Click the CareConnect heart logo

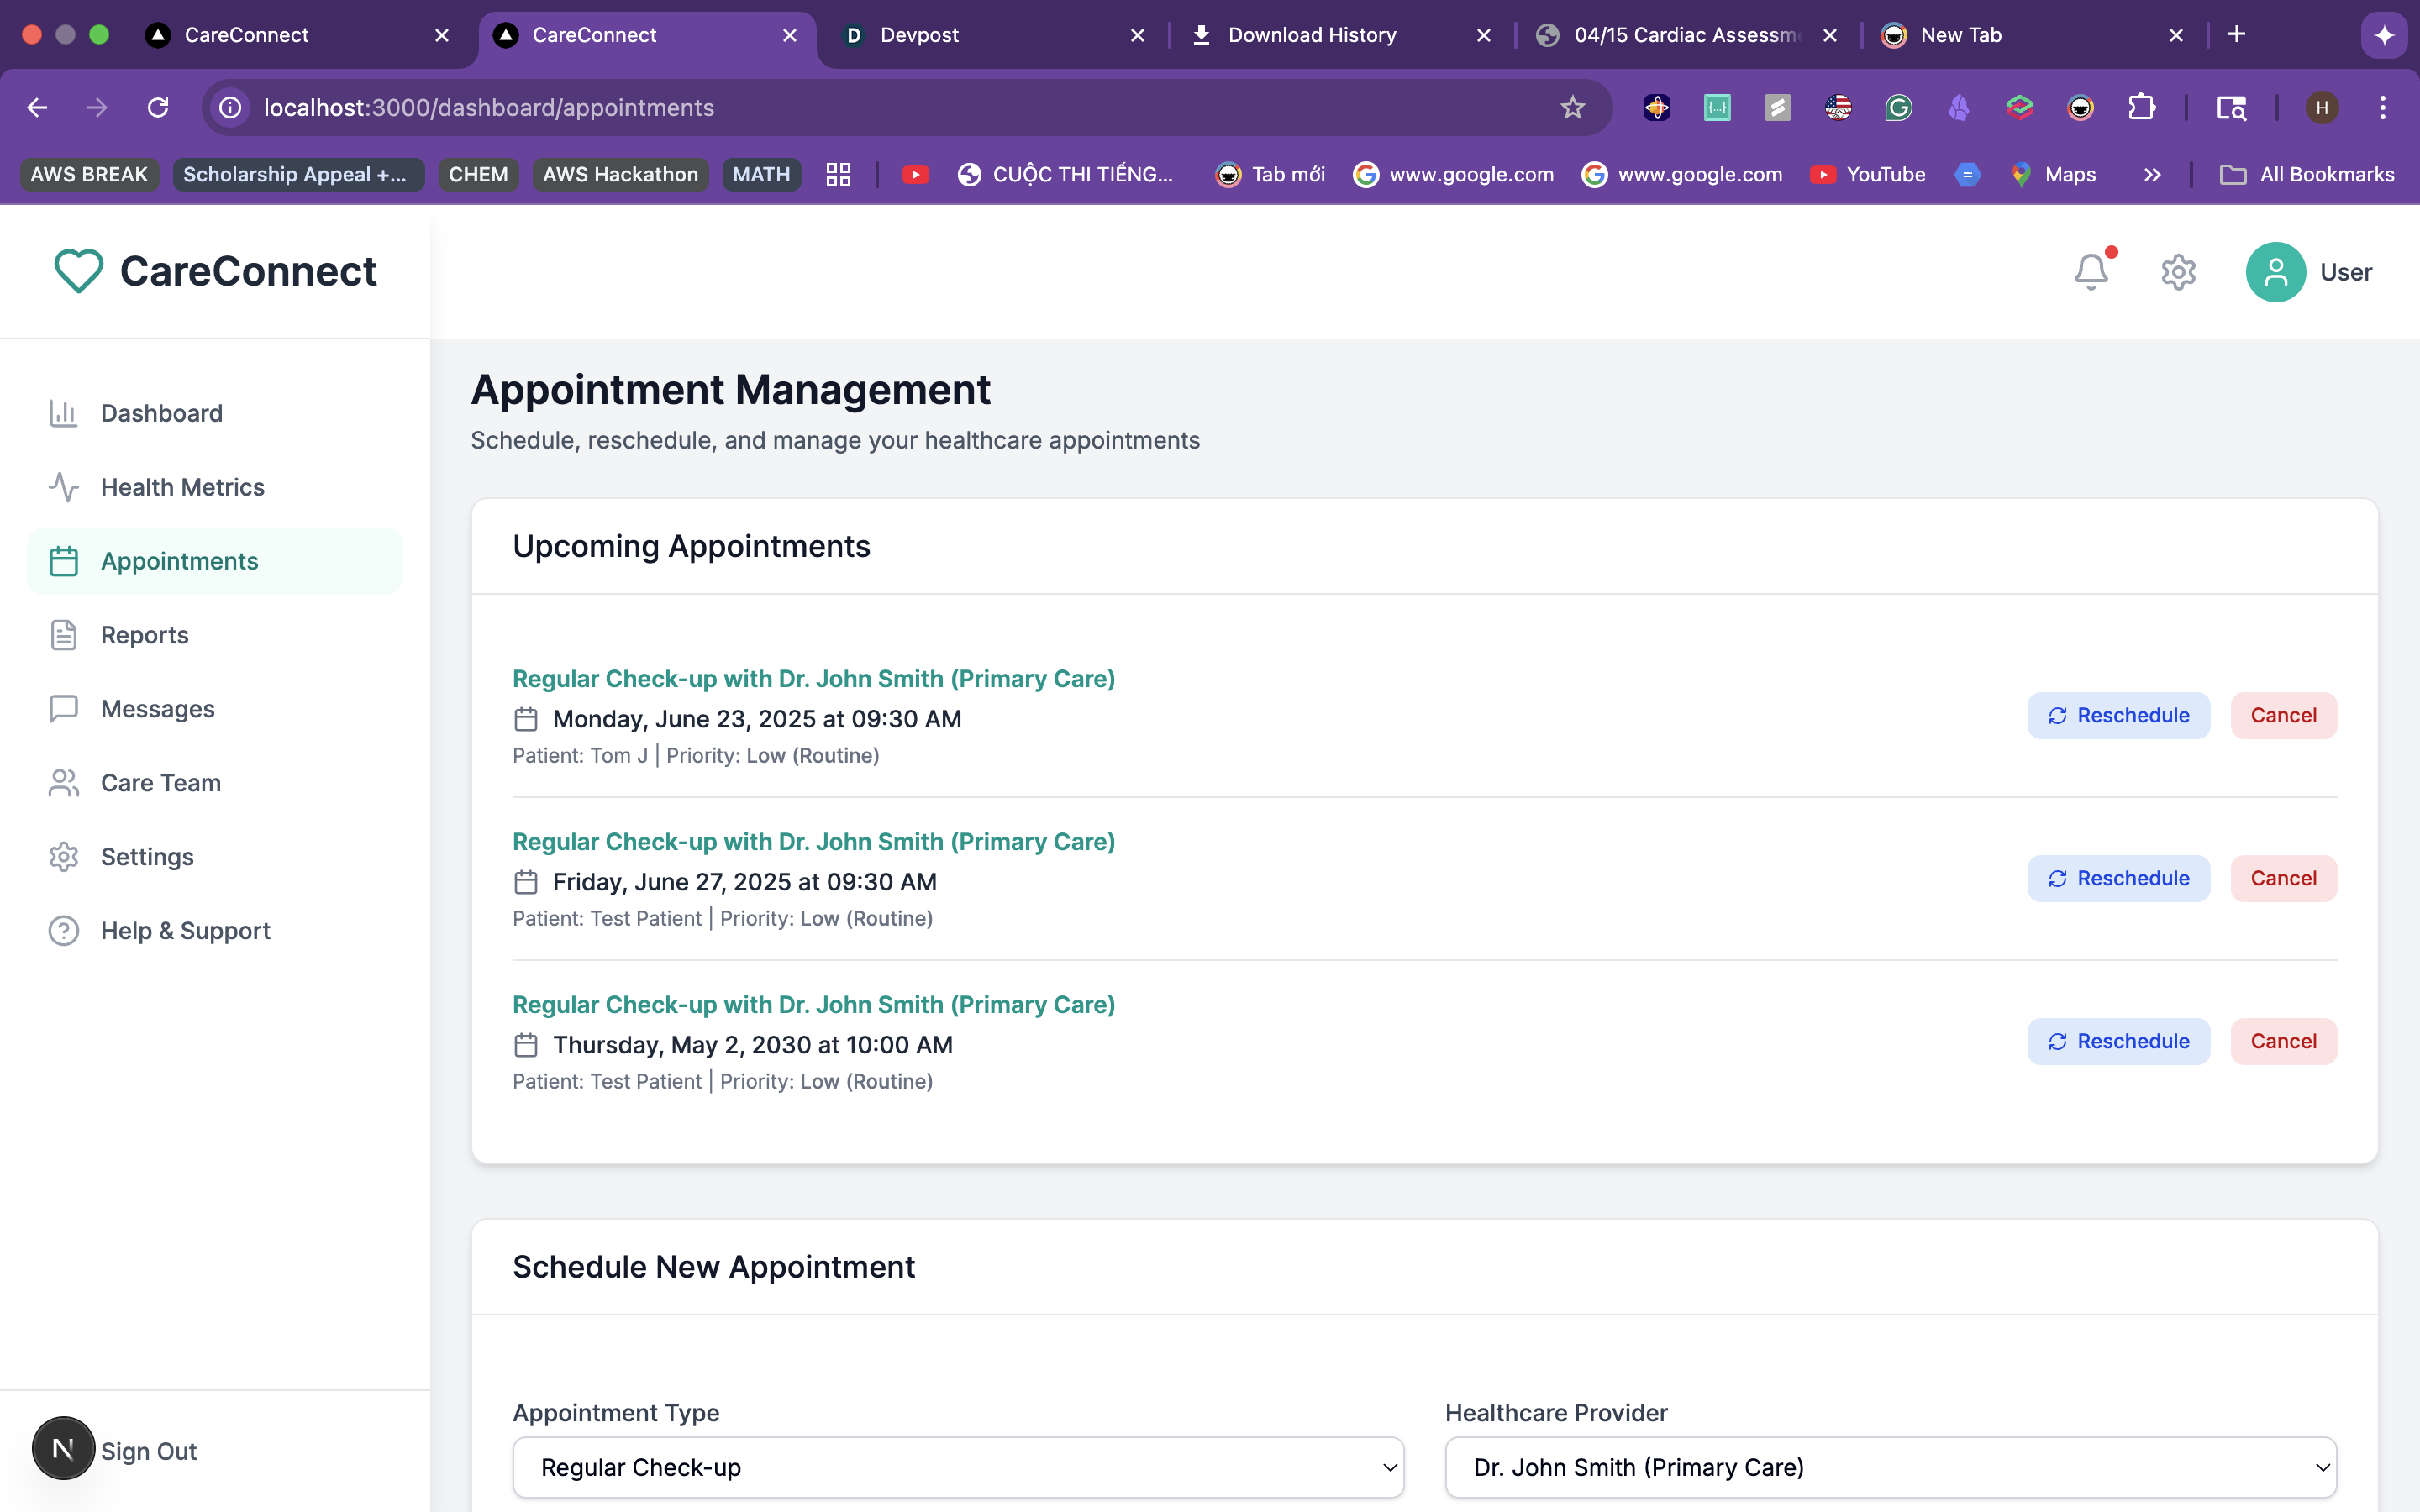[x=78, y=271]
